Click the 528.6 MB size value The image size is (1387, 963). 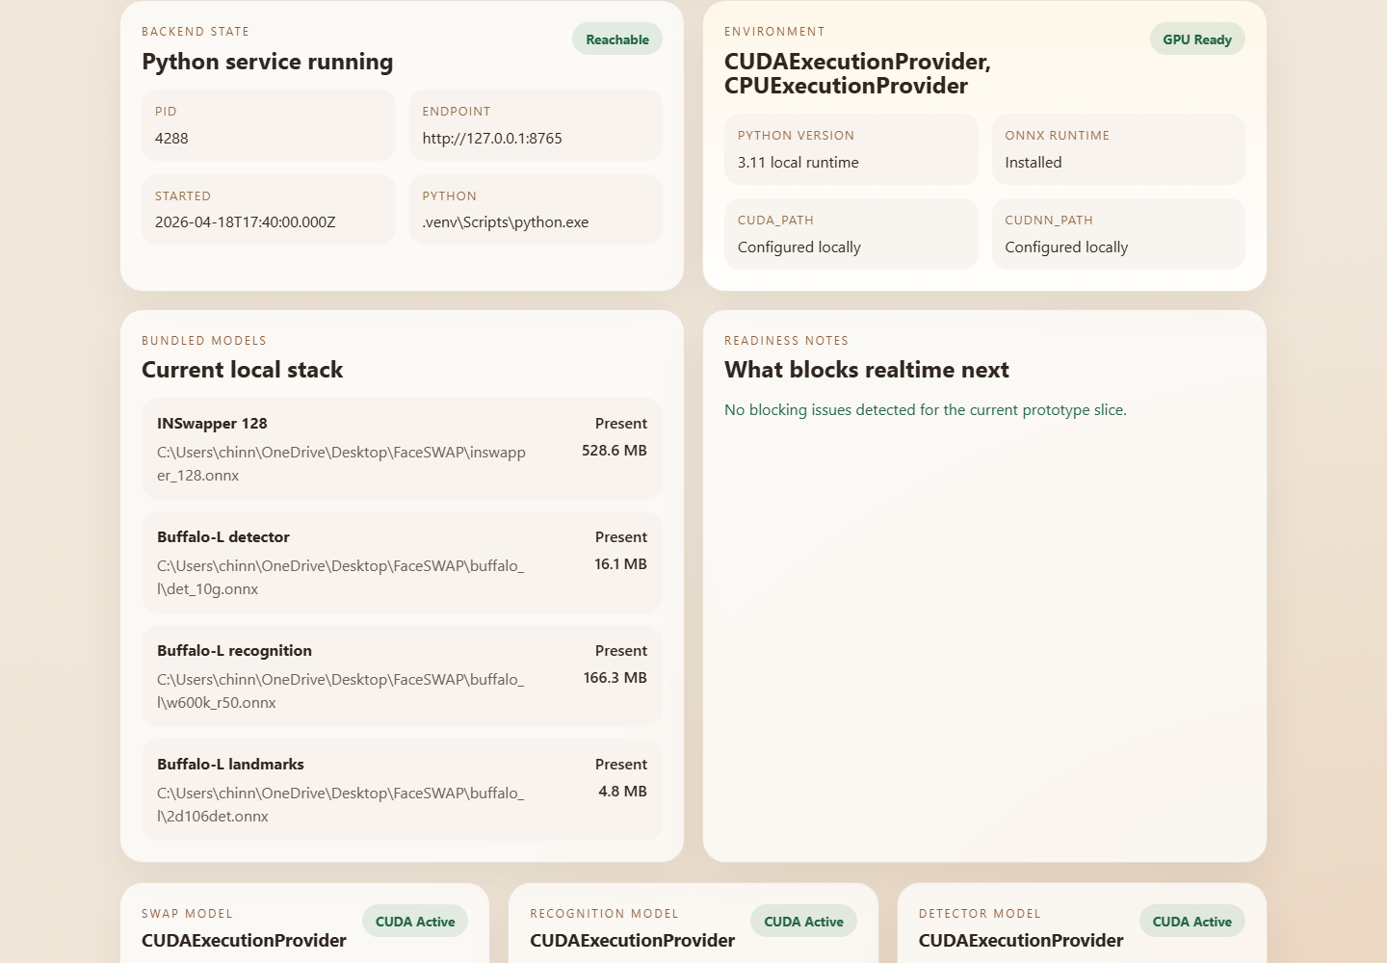point(615,451)
